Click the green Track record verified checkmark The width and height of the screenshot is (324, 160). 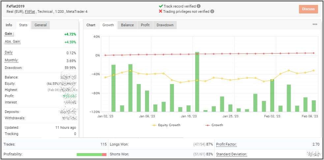click(x=161, y=6)
